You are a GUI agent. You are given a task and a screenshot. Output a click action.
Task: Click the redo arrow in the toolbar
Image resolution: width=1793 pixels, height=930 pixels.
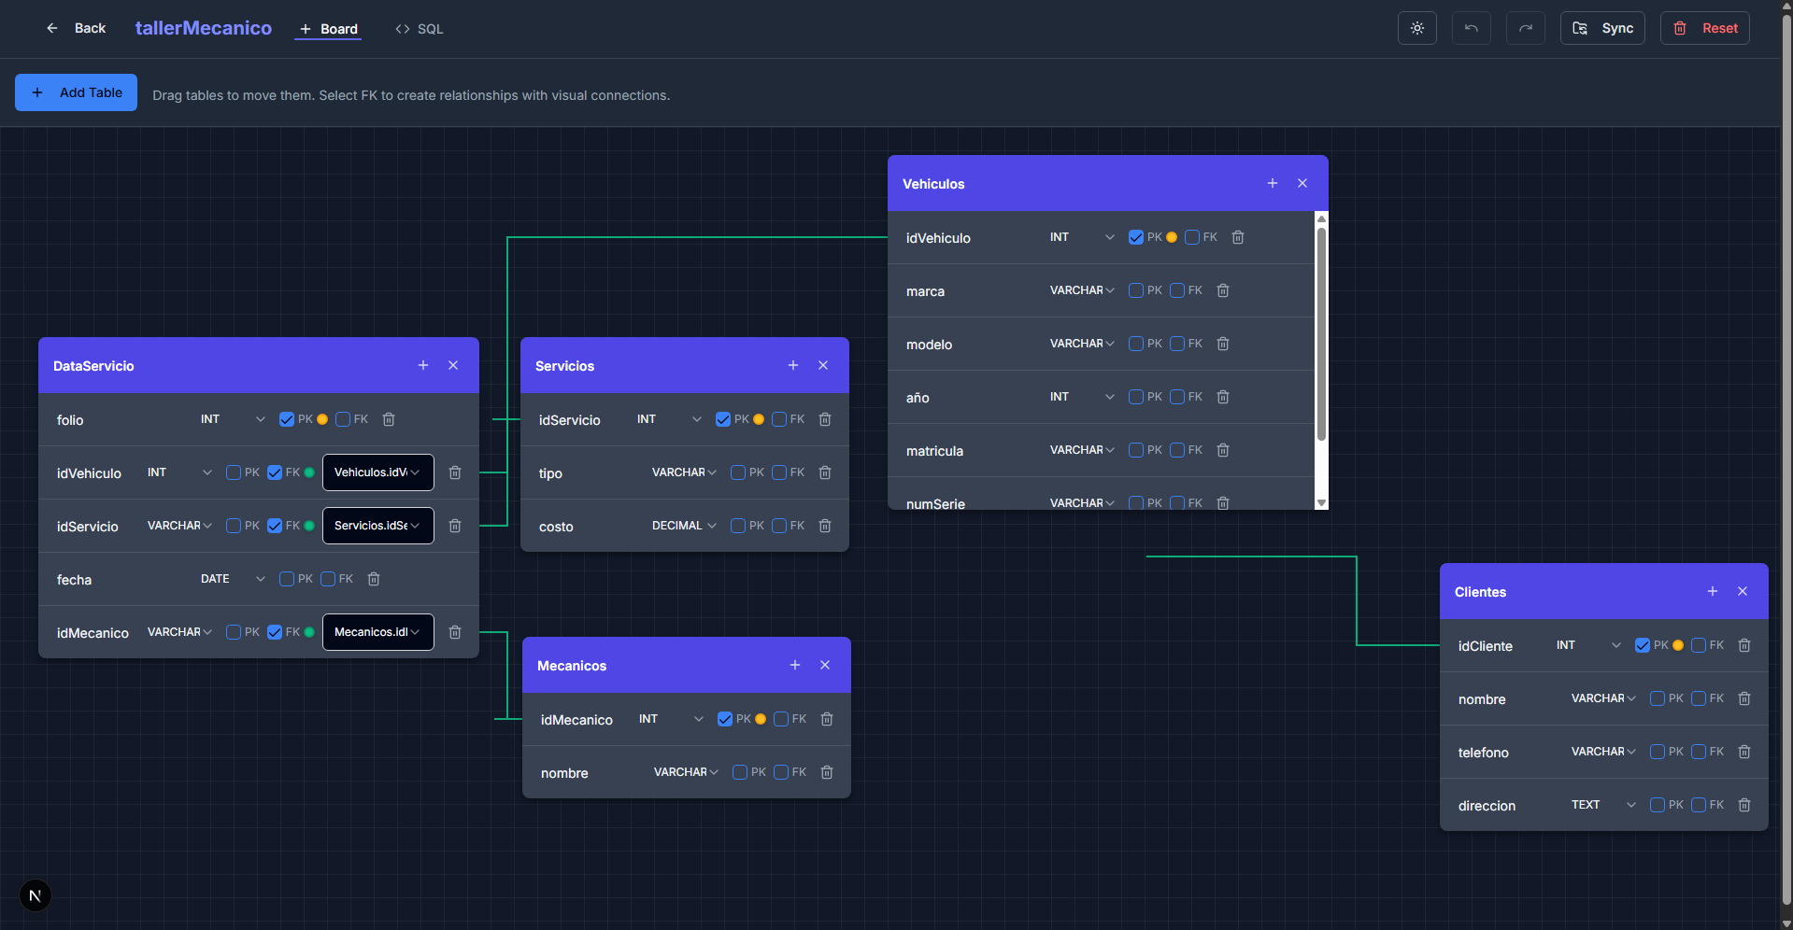[1525, 28]
